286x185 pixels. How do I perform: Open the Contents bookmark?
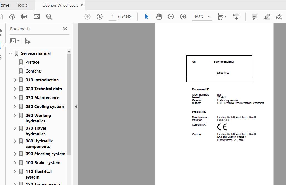[34, 71]
